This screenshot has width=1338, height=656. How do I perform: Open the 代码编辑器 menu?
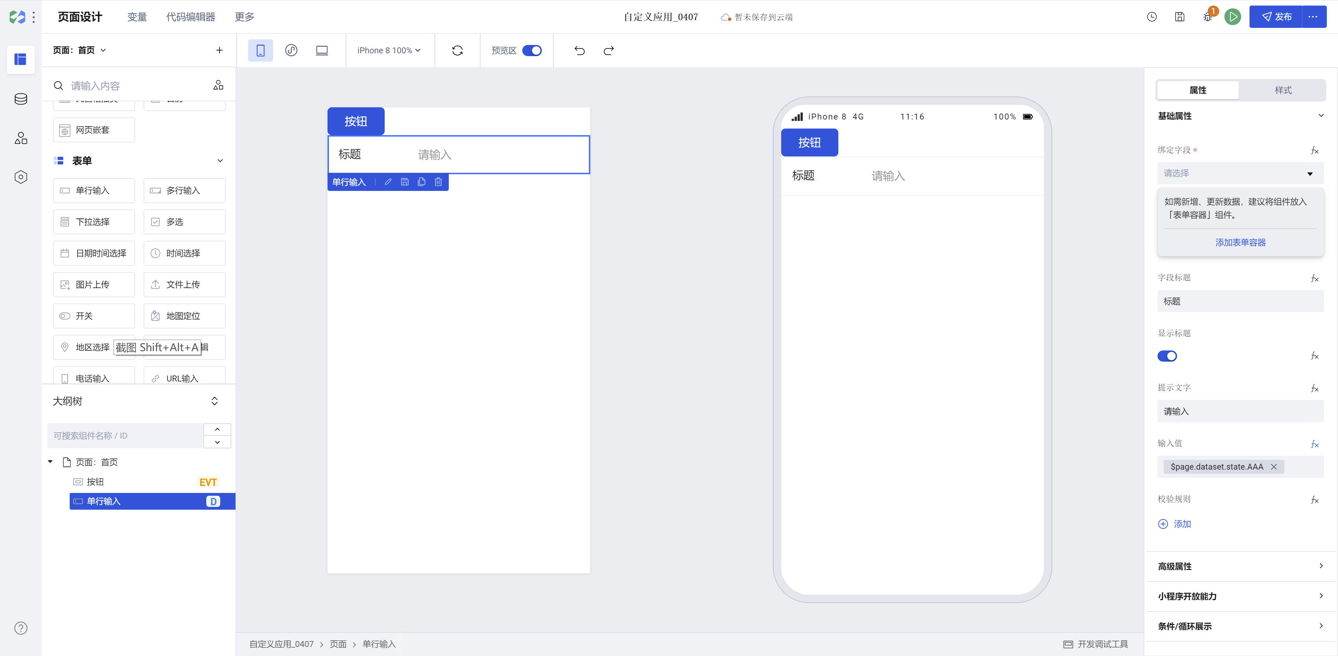191,17
